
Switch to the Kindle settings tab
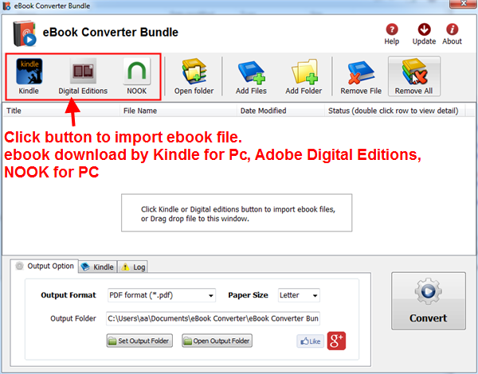(98, 267)
